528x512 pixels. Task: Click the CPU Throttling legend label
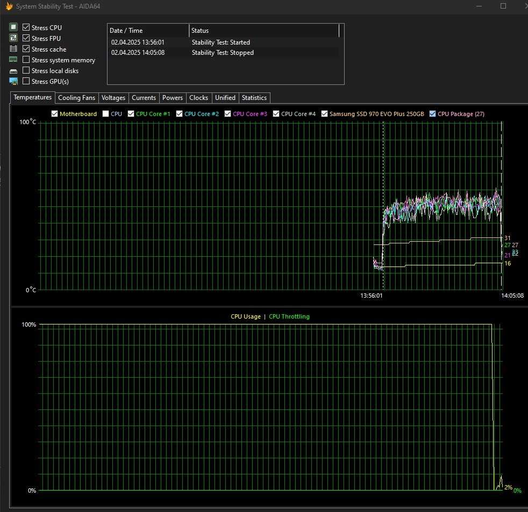[289, 316]
